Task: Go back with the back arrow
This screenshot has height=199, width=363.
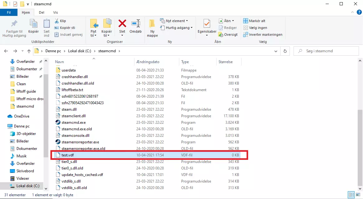Action: click(6, 51)
